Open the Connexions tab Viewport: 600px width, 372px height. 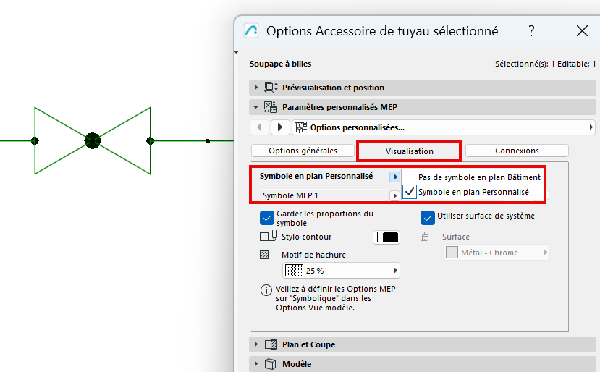coord(517,151)
